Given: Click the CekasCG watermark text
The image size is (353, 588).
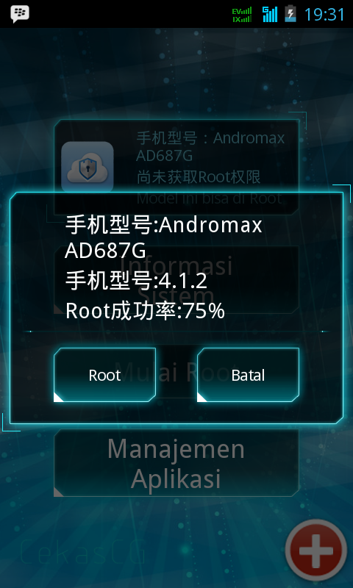Looking at the screenshot, I should 82,552.
